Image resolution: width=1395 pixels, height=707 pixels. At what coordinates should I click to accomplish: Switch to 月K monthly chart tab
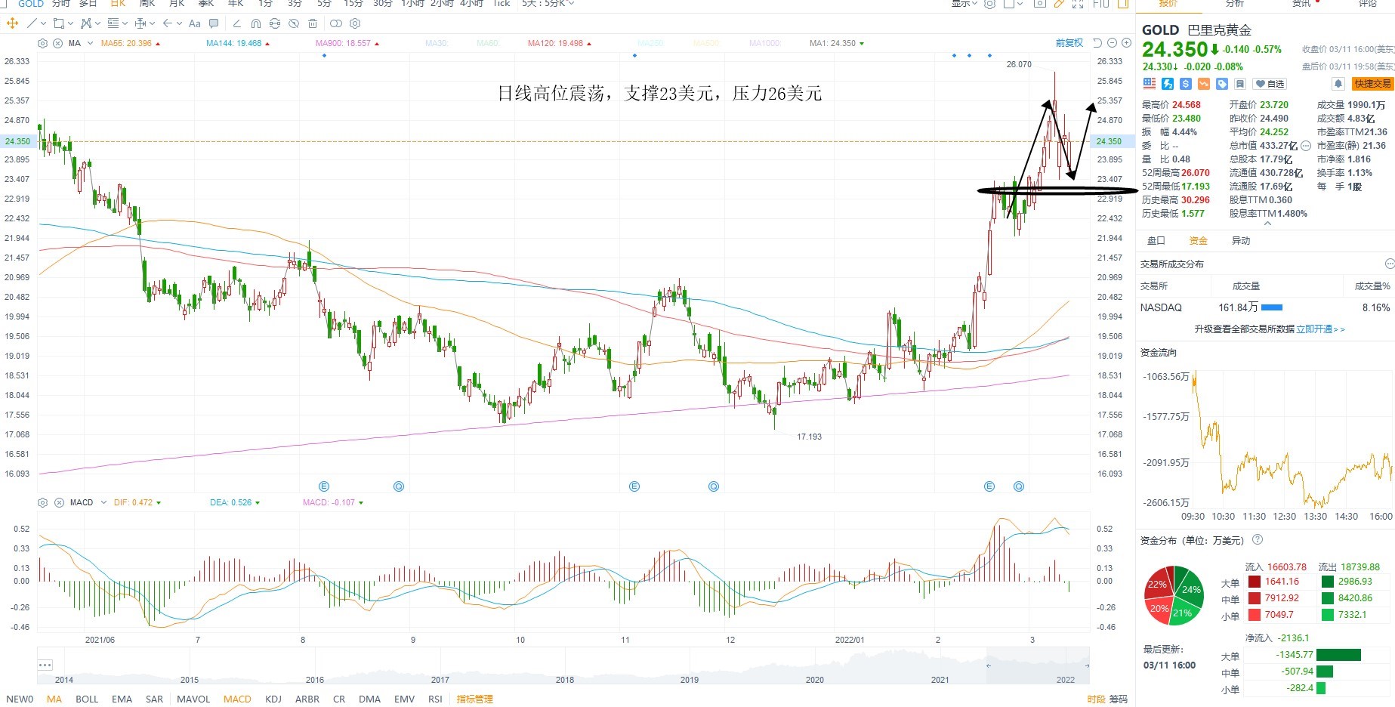pyautogui.click(x=177, y=4)
